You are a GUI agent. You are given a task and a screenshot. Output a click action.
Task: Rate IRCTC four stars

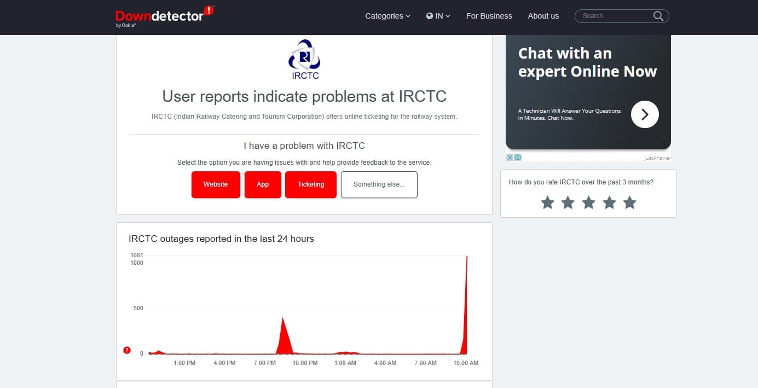(x=609, y=203)
